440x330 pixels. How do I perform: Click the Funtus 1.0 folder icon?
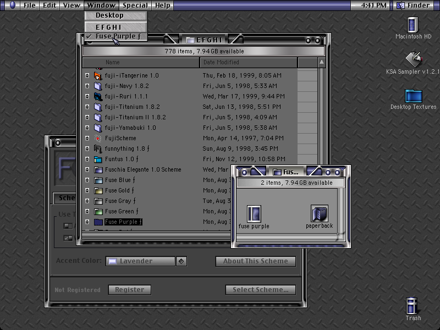98,159
